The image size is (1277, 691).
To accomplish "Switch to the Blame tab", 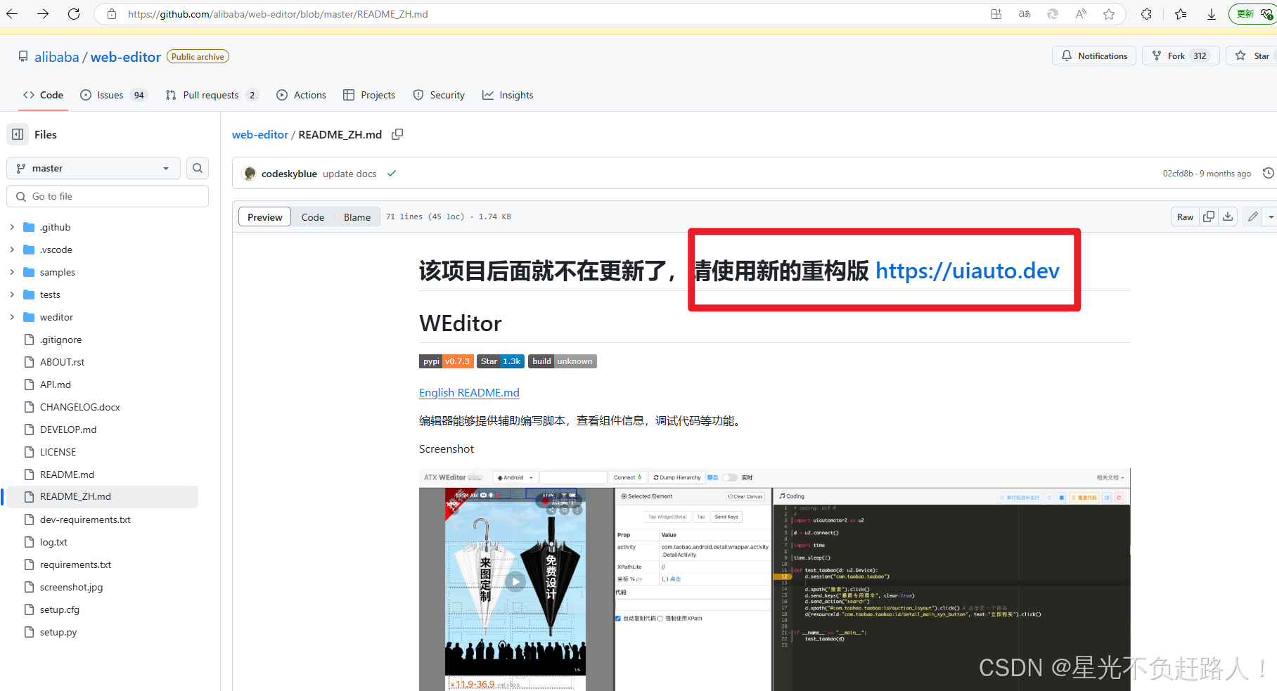I will [357, 217].
